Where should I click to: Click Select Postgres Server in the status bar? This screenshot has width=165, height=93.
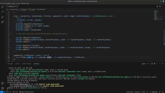coord(27,92)
